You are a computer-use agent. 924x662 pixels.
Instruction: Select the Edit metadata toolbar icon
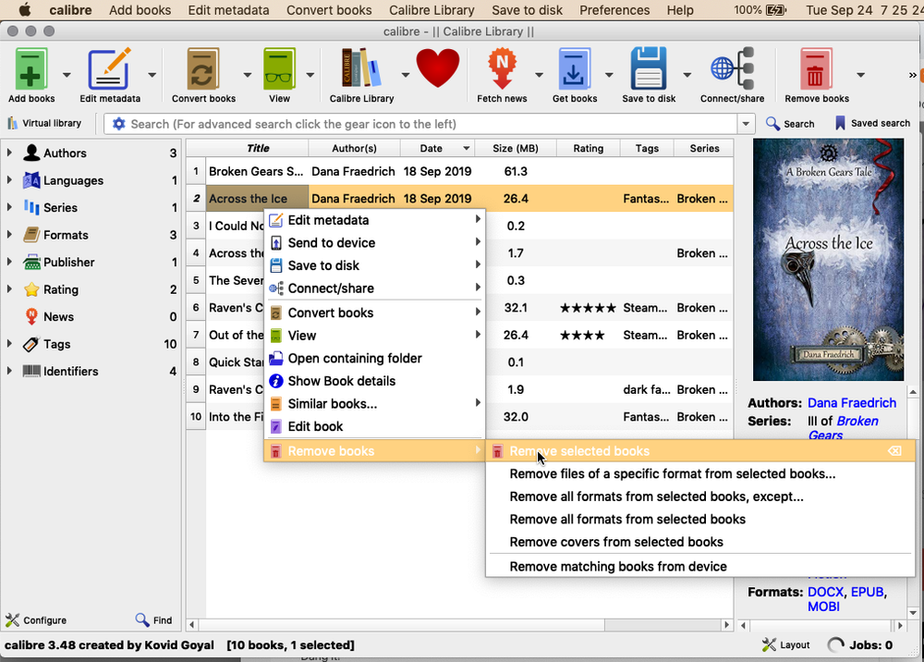coord(111,69)
